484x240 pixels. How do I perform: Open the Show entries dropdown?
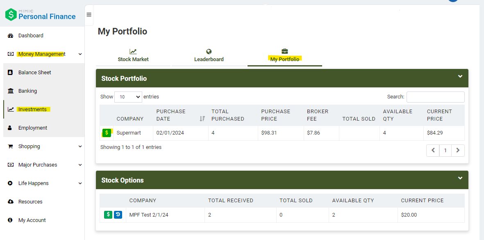click(x=128, y=97)
